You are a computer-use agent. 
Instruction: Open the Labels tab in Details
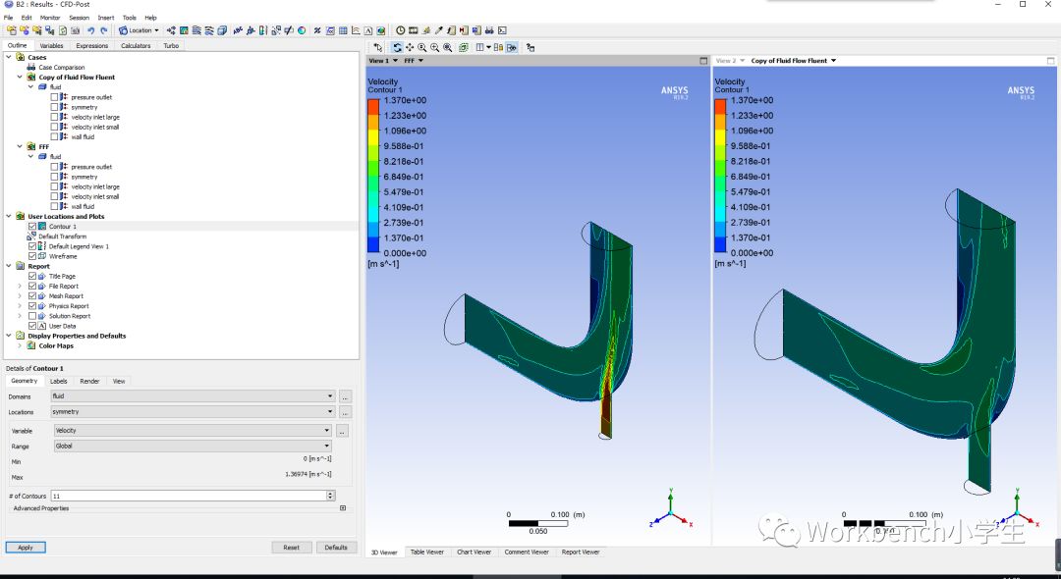[59, 381]
